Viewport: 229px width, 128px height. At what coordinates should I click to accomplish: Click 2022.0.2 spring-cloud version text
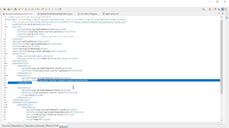tap(47, 58)
